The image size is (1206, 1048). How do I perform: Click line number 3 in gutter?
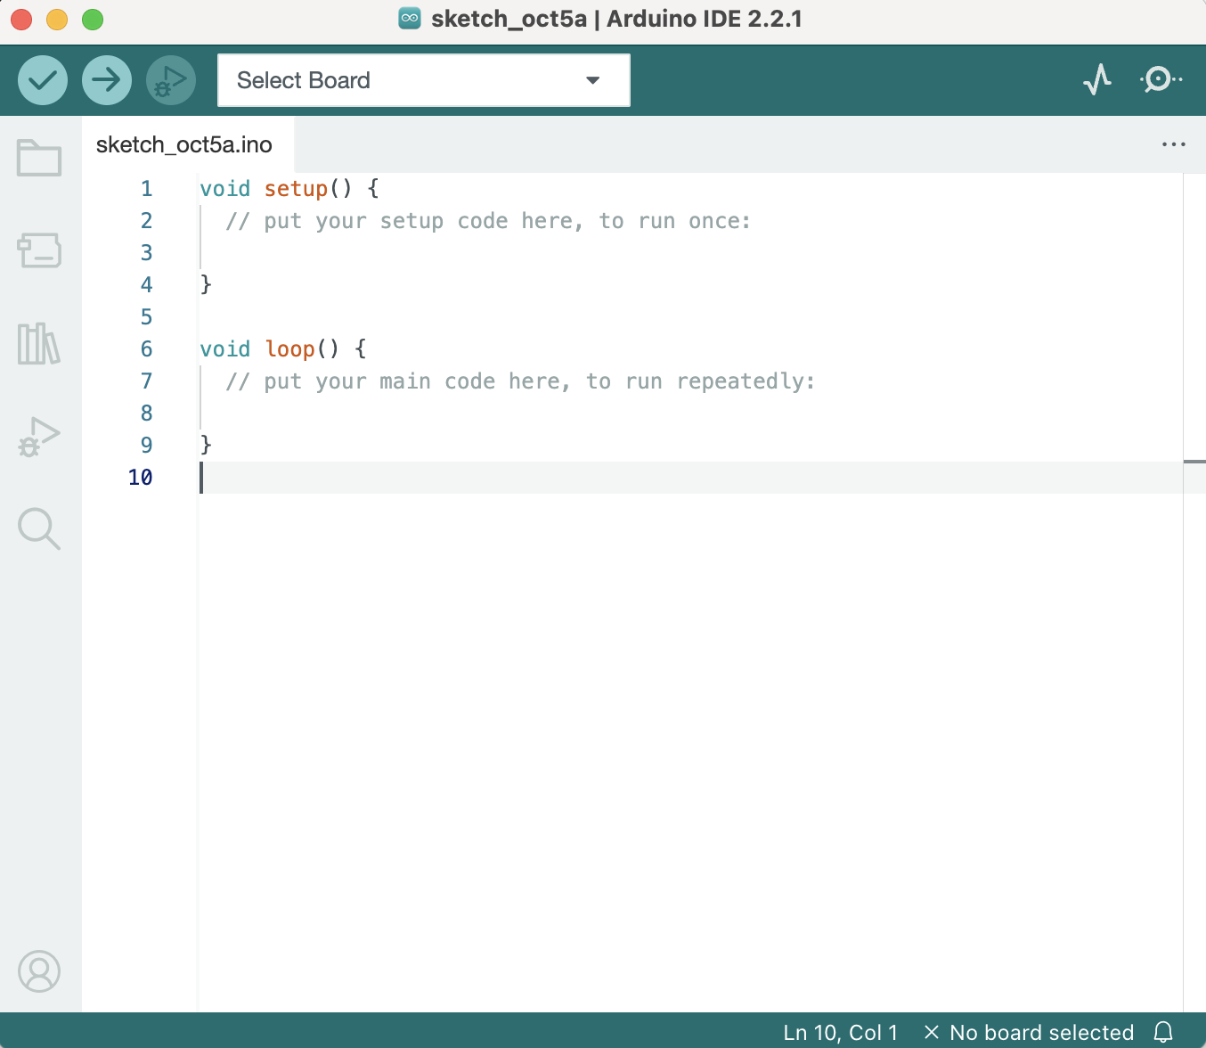(x=146, y=253)
